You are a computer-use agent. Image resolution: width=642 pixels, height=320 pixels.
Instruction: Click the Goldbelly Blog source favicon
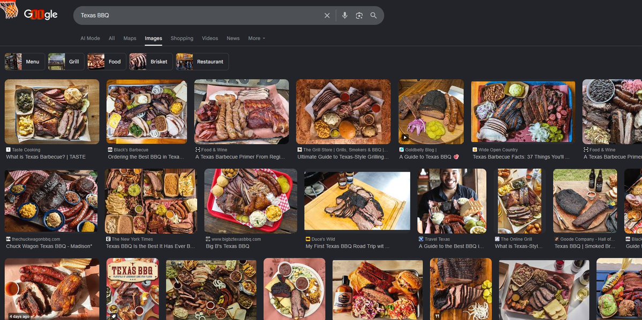(402, 150)
